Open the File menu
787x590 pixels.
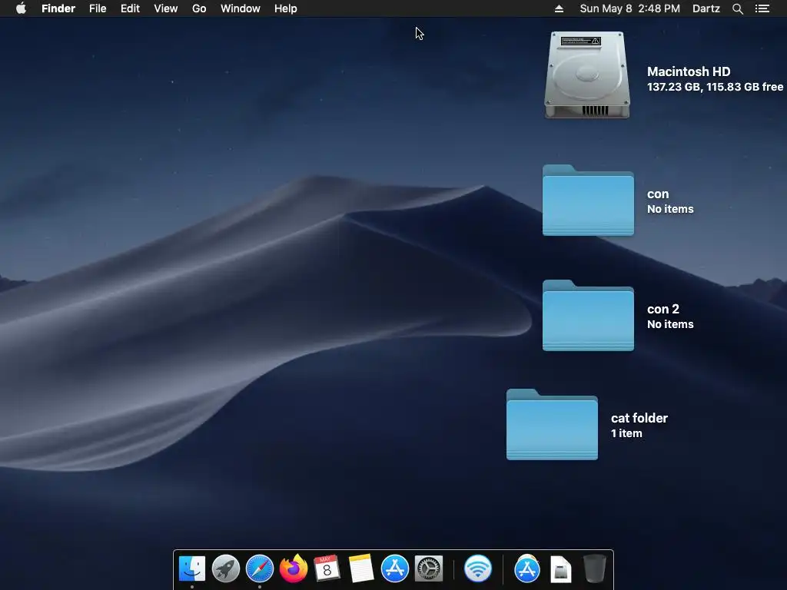coord(98,8)
